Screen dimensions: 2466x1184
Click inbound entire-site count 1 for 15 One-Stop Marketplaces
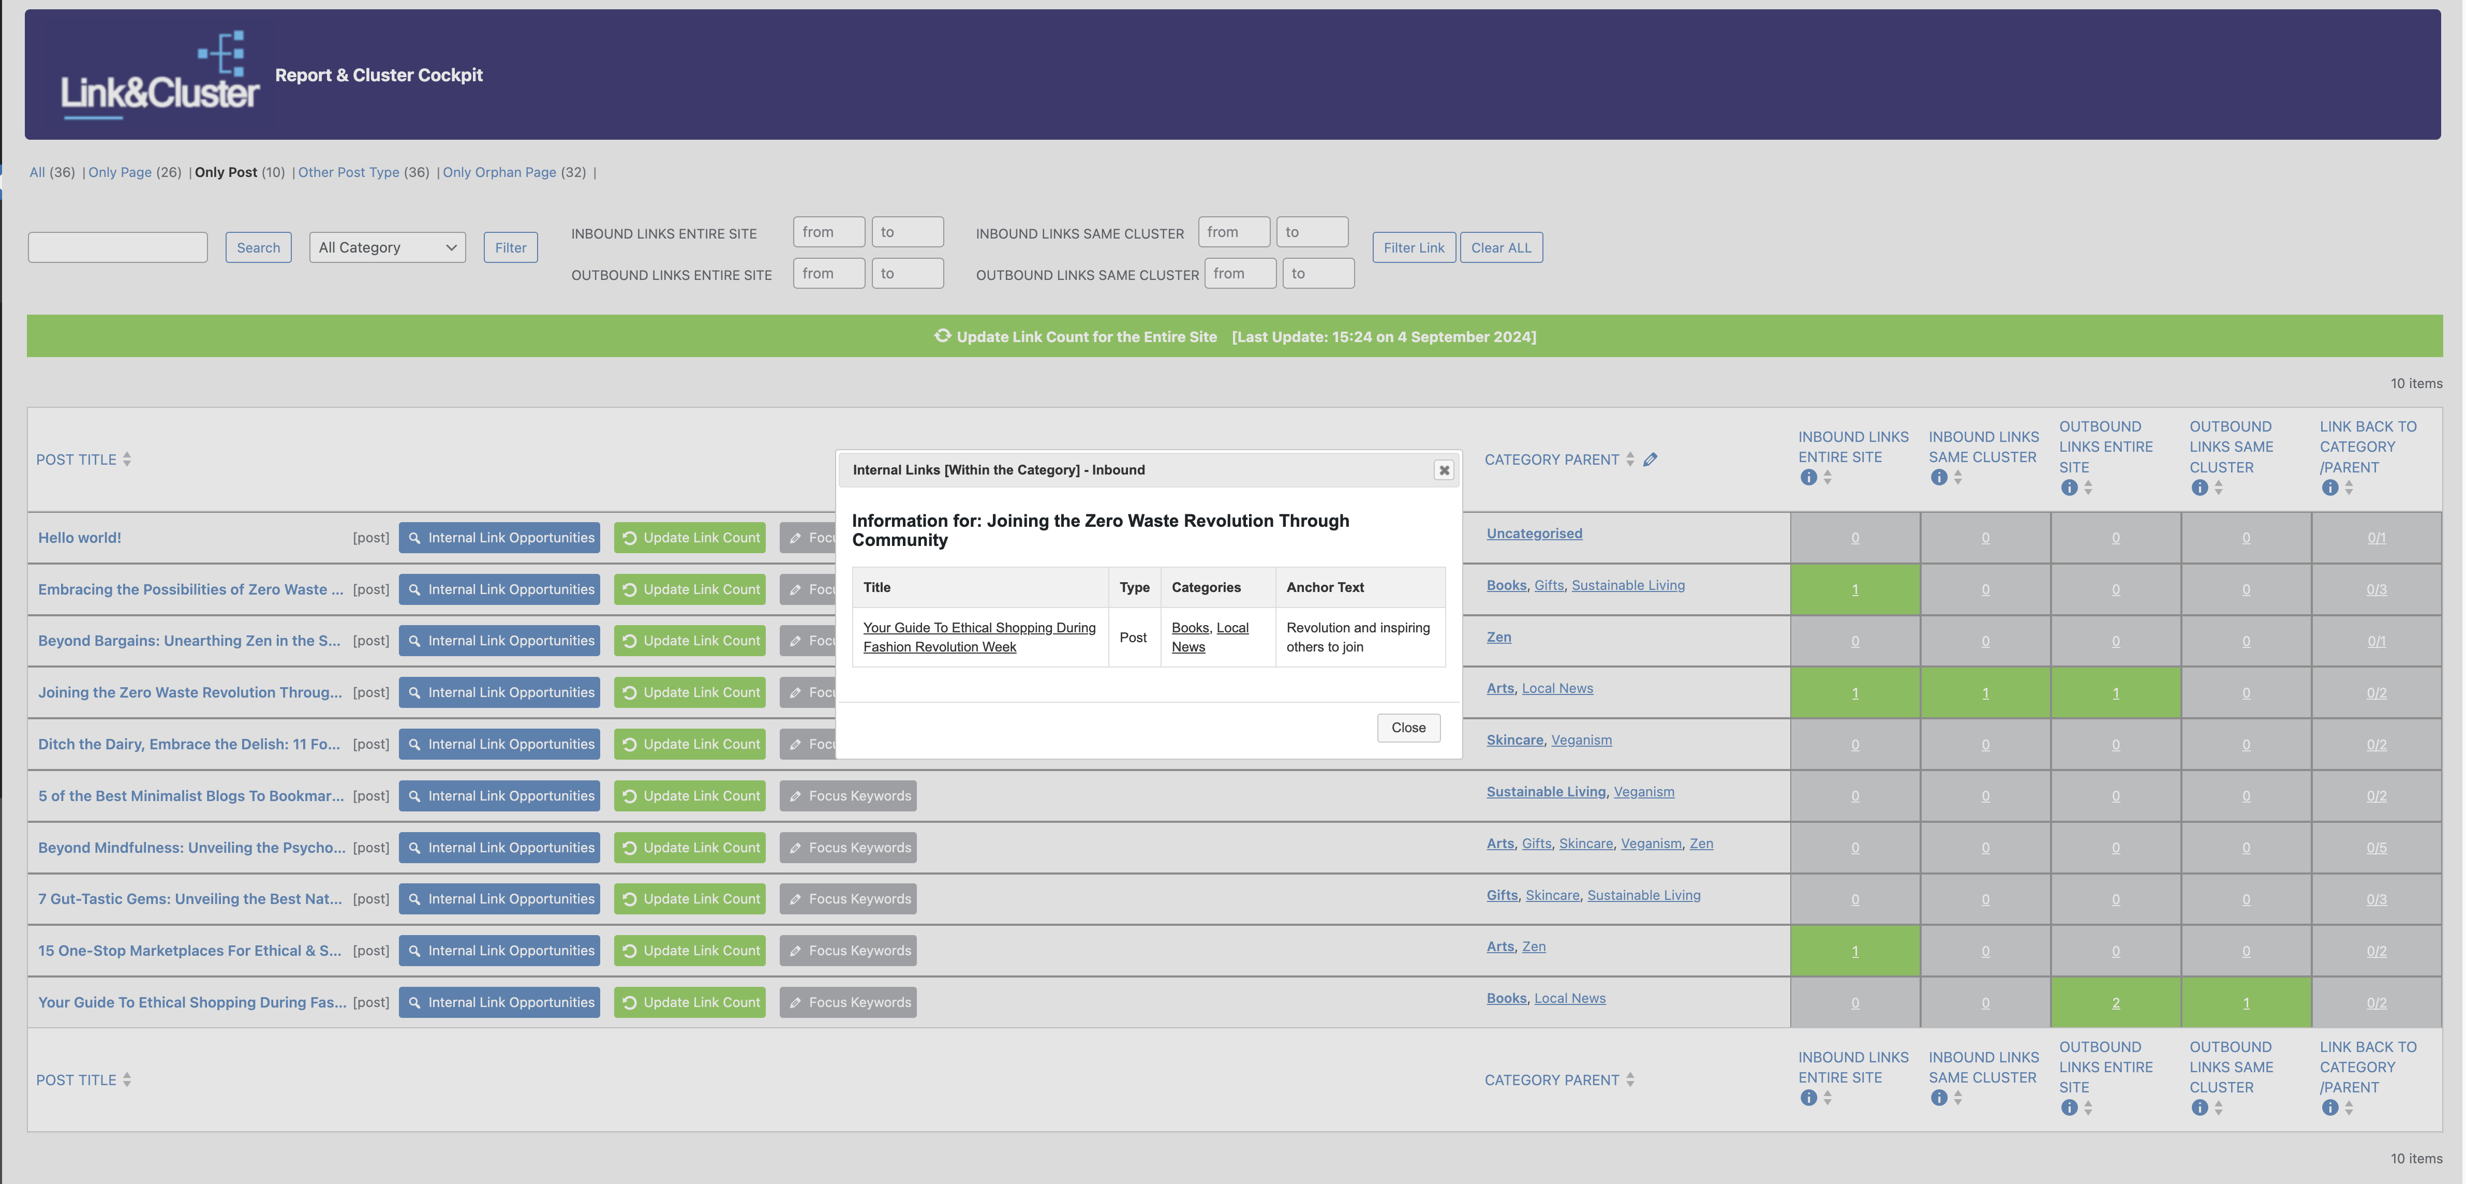click(x=1854, y=952)
